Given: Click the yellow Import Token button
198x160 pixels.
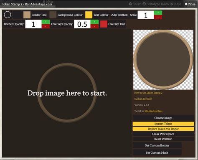Looking at the screenshot, I should [163, 124].
